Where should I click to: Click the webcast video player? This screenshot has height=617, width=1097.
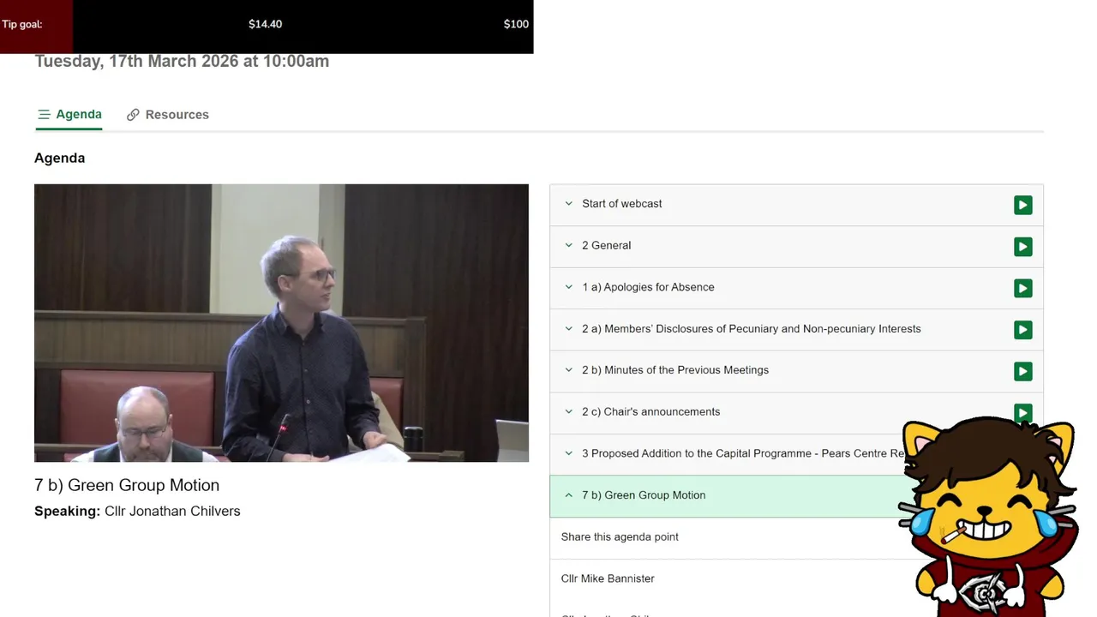[281, 323]
